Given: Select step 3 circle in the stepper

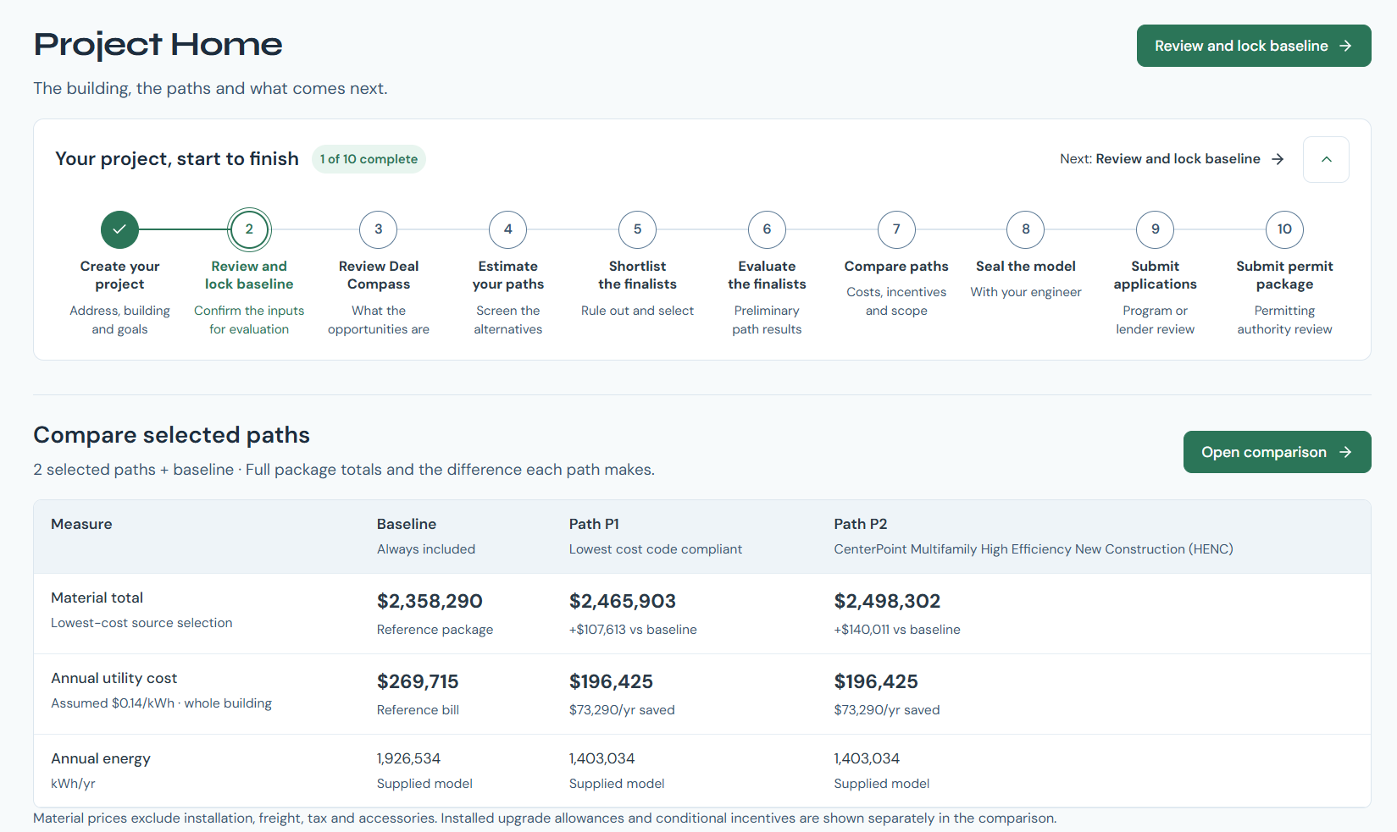Looking at the screenshot, I should [379, 229].
